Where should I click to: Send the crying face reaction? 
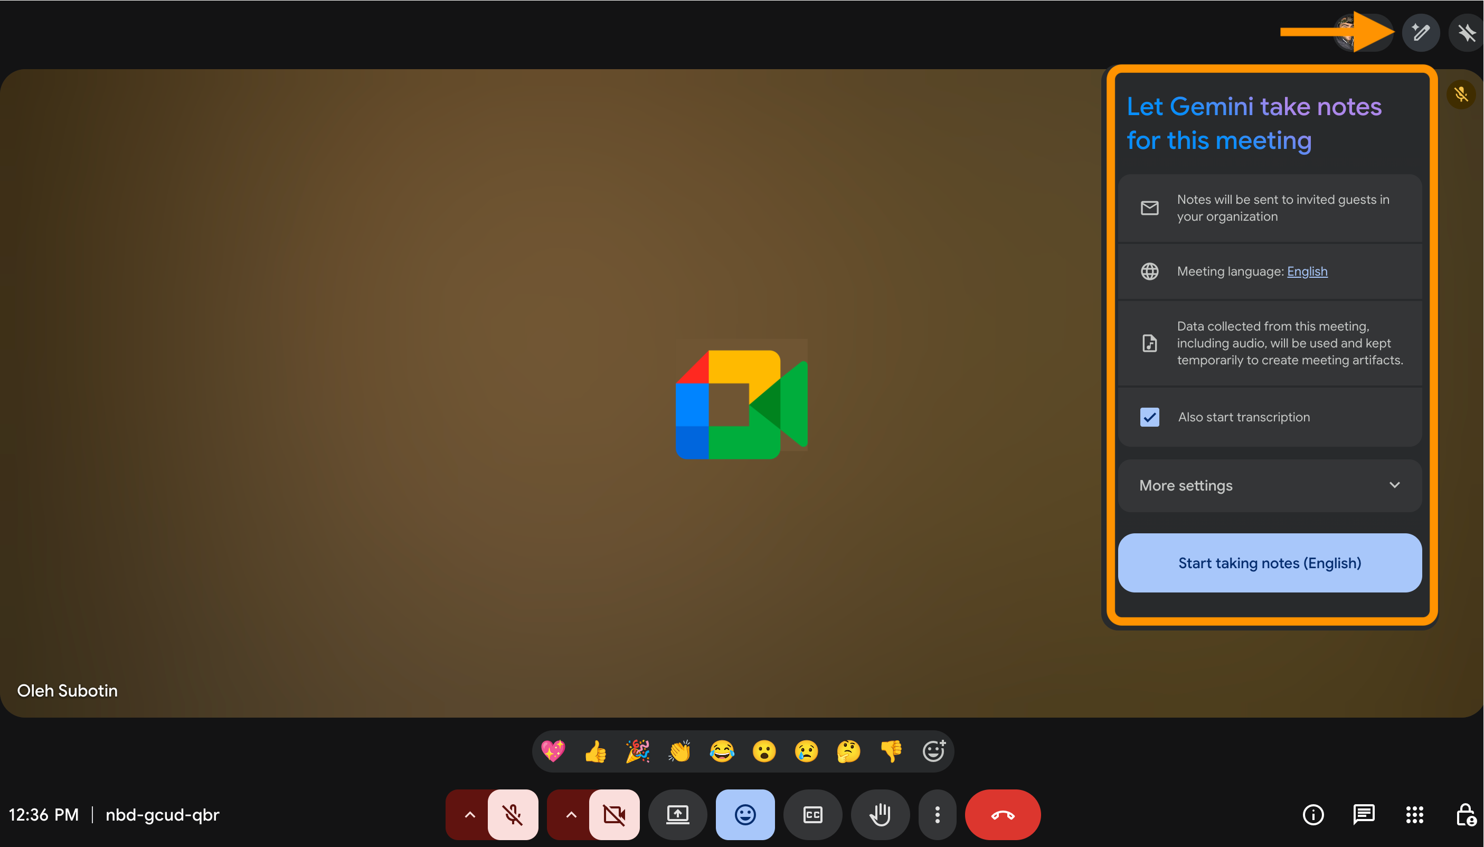click(807, 751)
